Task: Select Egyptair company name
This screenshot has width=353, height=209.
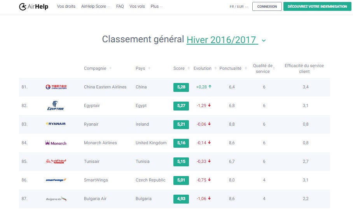Action: point(92,106)
